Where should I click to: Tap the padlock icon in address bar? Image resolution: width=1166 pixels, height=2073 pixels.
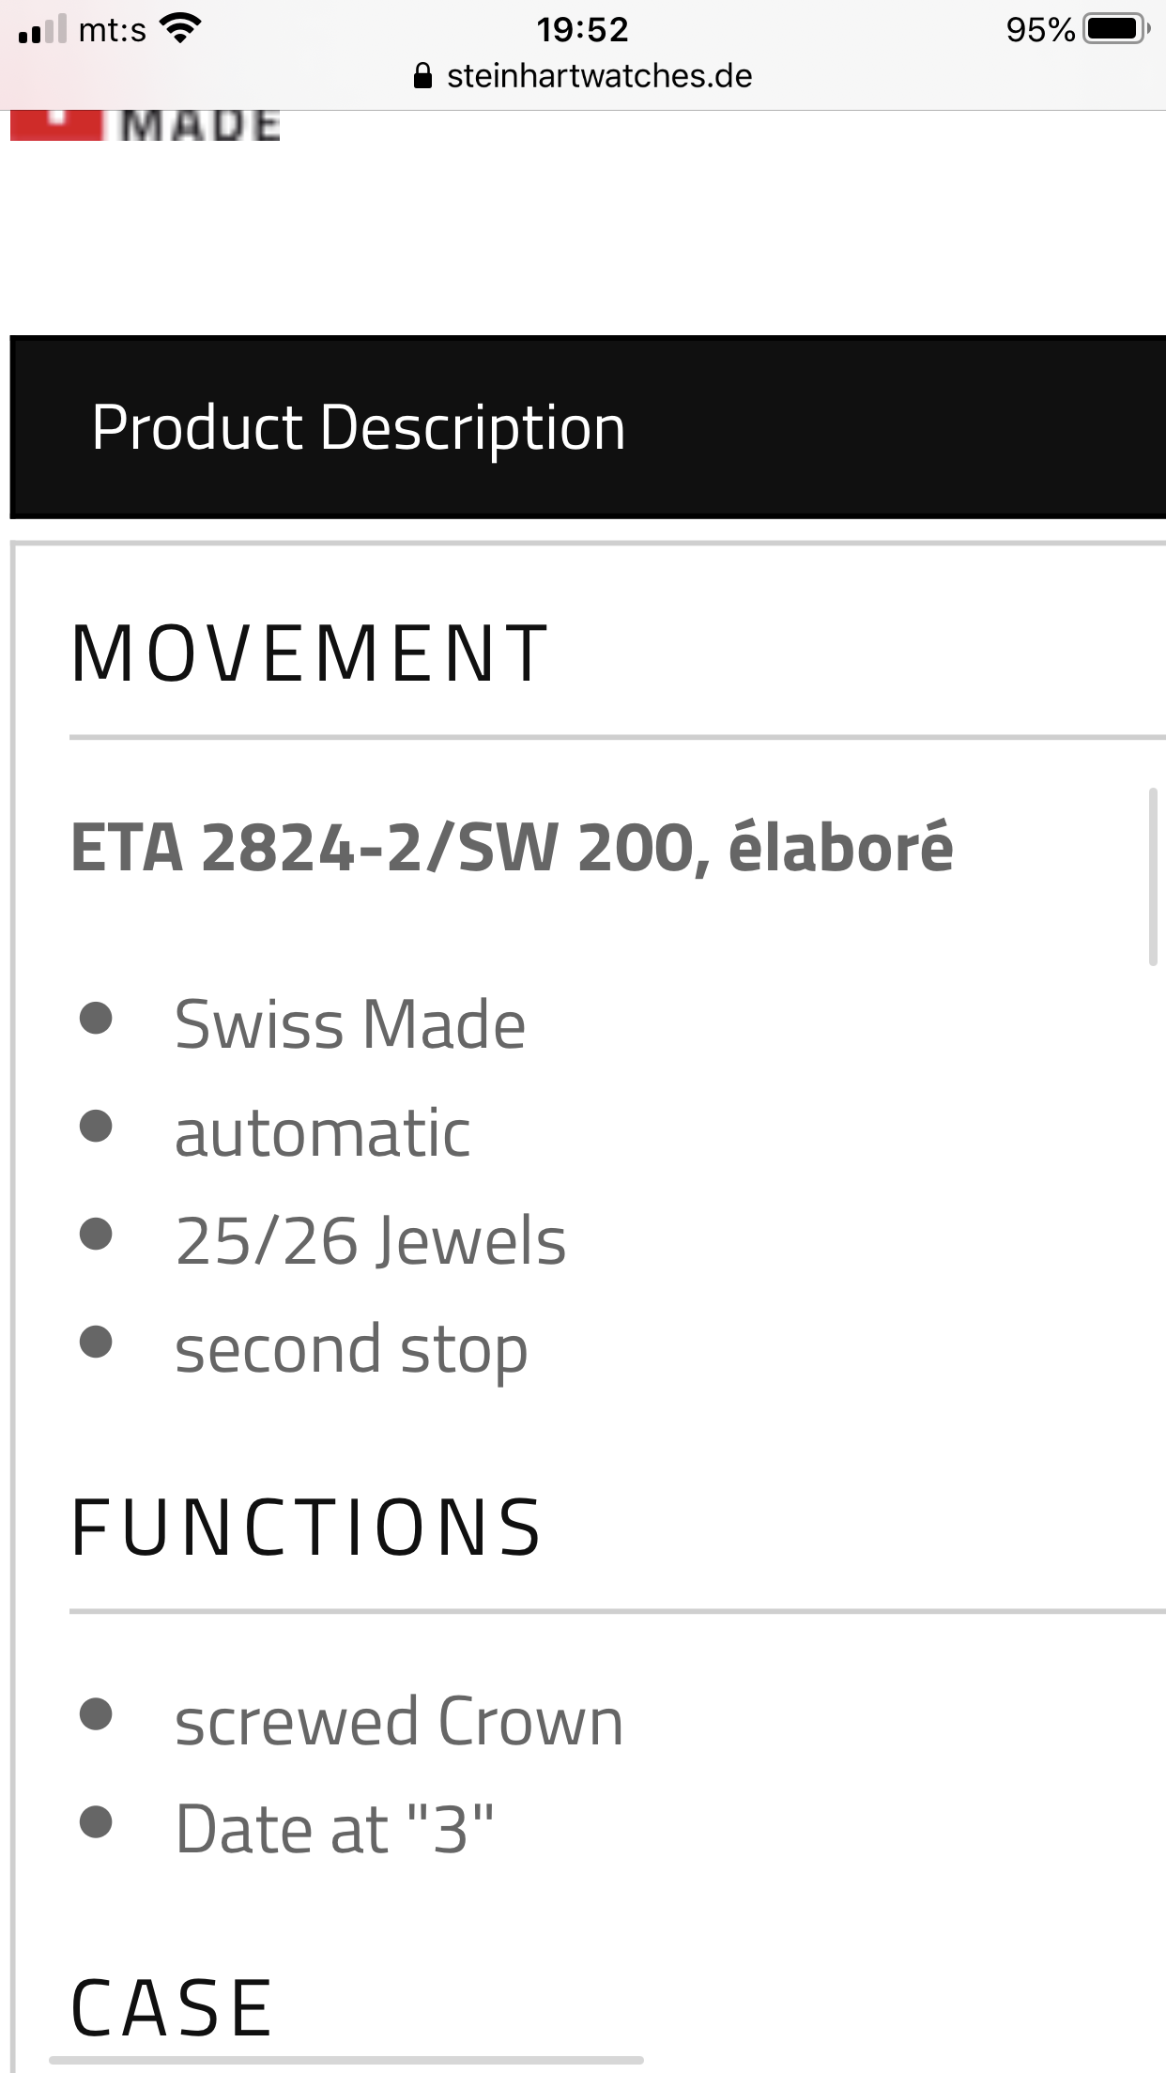(x=422, y=76)
